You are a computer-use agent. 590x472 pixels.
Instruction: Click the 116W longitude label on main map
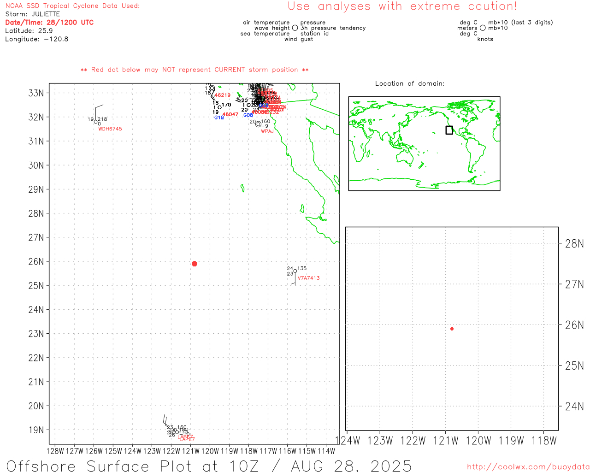tap(288, 451)
